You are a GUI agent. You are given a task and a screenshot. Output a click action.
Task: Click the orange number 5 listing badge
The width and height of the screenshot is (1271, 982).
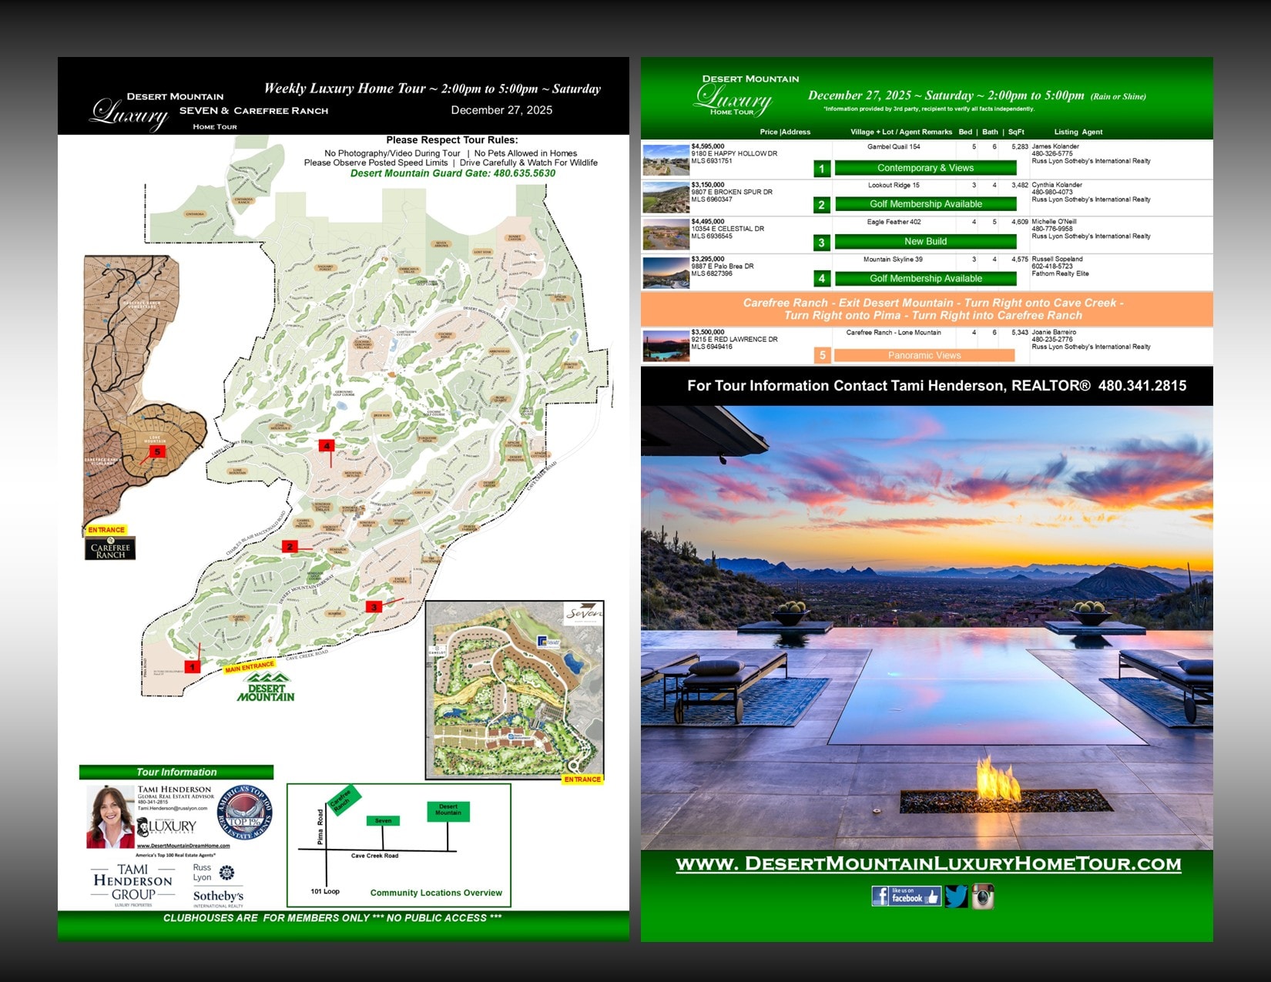822,355
